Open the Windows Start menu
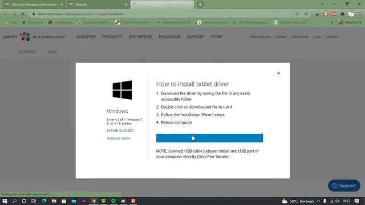The image size is (365, 205). pyautogui.click(x=5, y=201)
